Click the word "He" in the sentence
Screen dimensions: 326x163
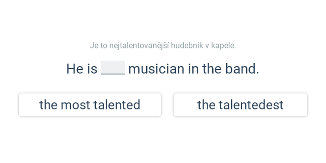click(75, 69)
